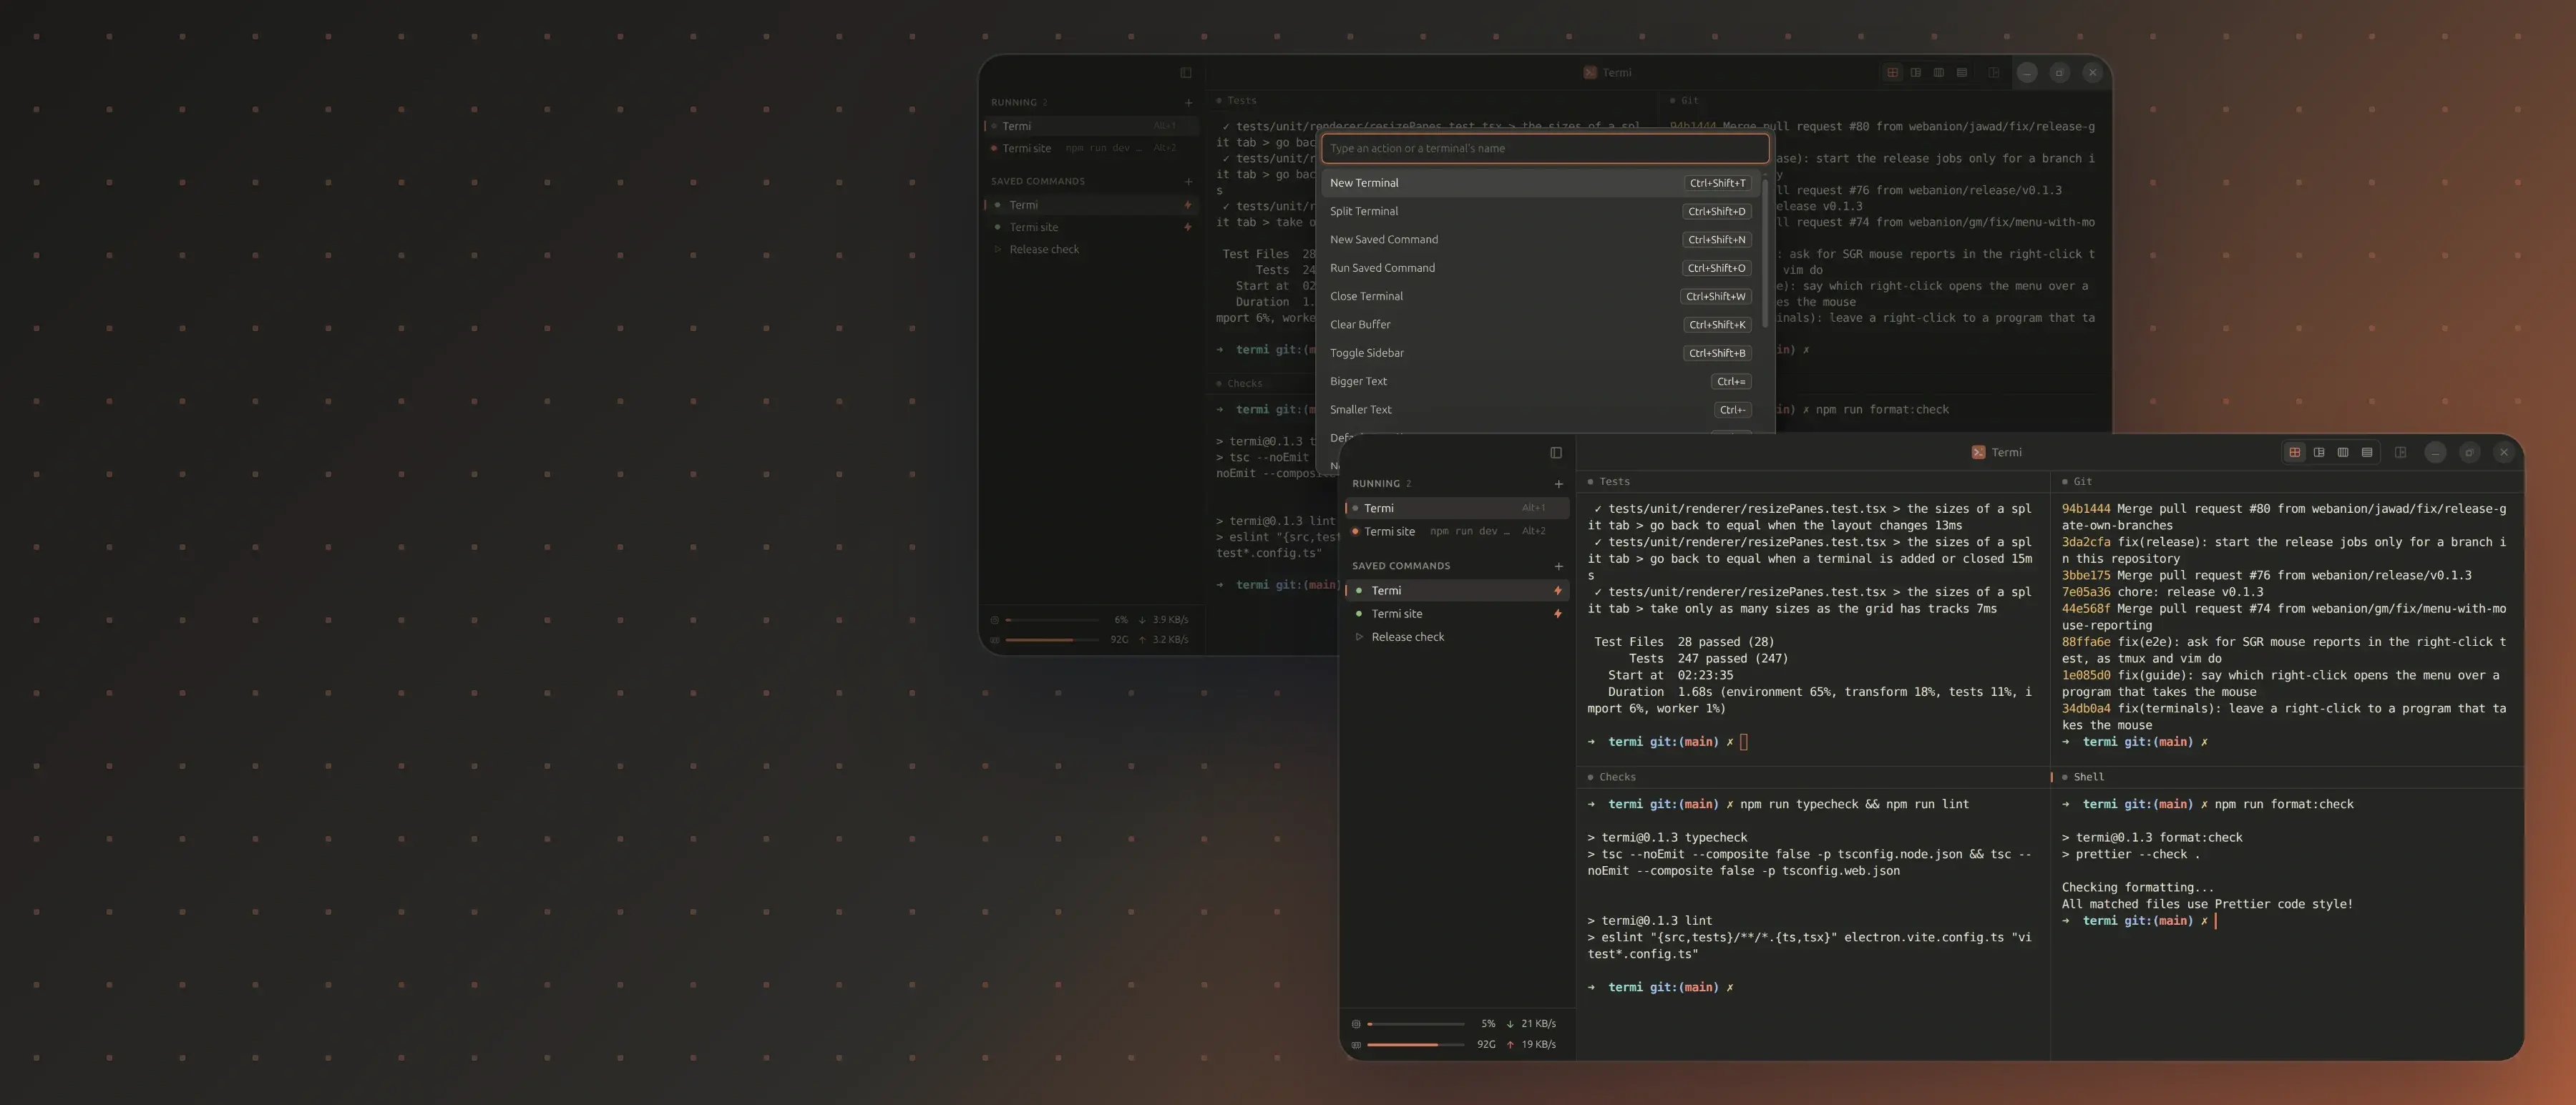Choose Split Terminal in command palette
This screenshot has height=1105, width=2576.
coord(1541,212)
